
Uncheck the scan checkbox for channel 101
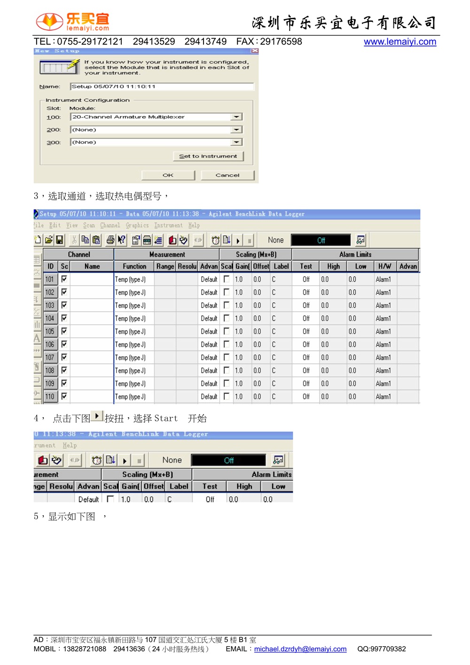[x=64, y=279]
